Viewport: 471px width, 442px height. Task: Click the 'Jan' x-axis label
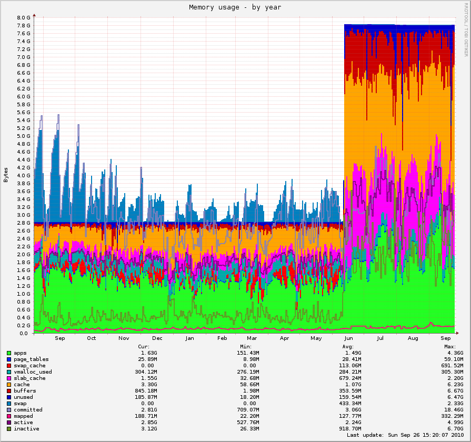coord(189,338)
